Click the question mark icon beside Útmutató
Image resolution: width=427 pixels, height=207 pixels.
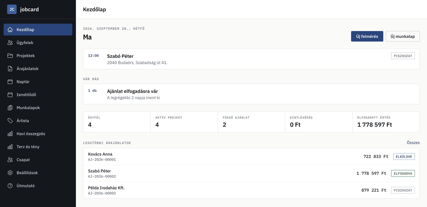click(x=10, y=186)
